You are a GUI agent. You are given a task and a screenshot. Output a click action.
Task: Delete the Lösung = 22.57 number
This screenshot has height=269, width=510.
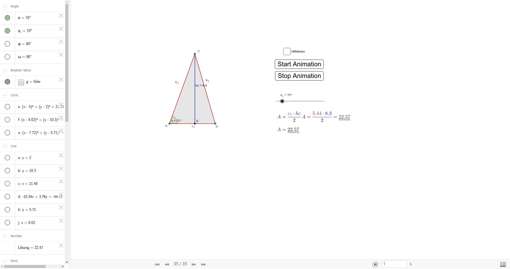(x=61, y=245)
